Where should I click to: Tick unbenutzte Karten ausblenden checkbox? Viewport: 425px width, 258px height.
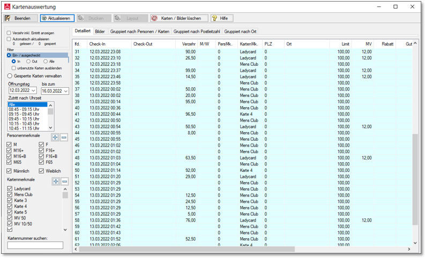pyautogui.click(x=13, y=68)
